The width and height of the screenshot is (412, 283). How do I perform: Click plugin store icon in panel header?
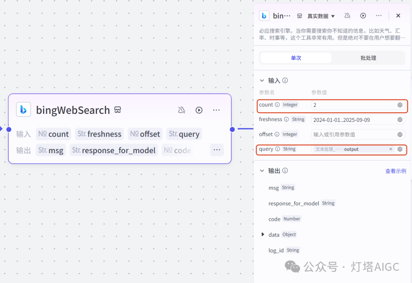299,16
